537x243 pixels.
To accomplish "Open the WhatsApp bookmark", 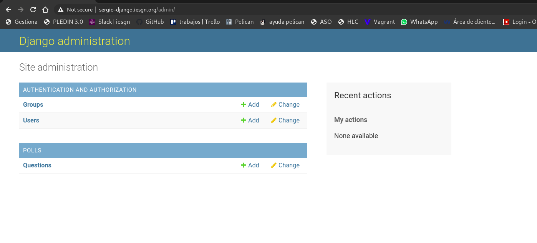I will pos(419,22).
